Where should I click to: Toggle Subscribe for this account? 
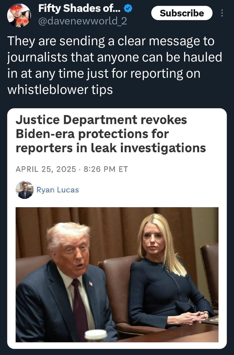click(x=182, y=13)
